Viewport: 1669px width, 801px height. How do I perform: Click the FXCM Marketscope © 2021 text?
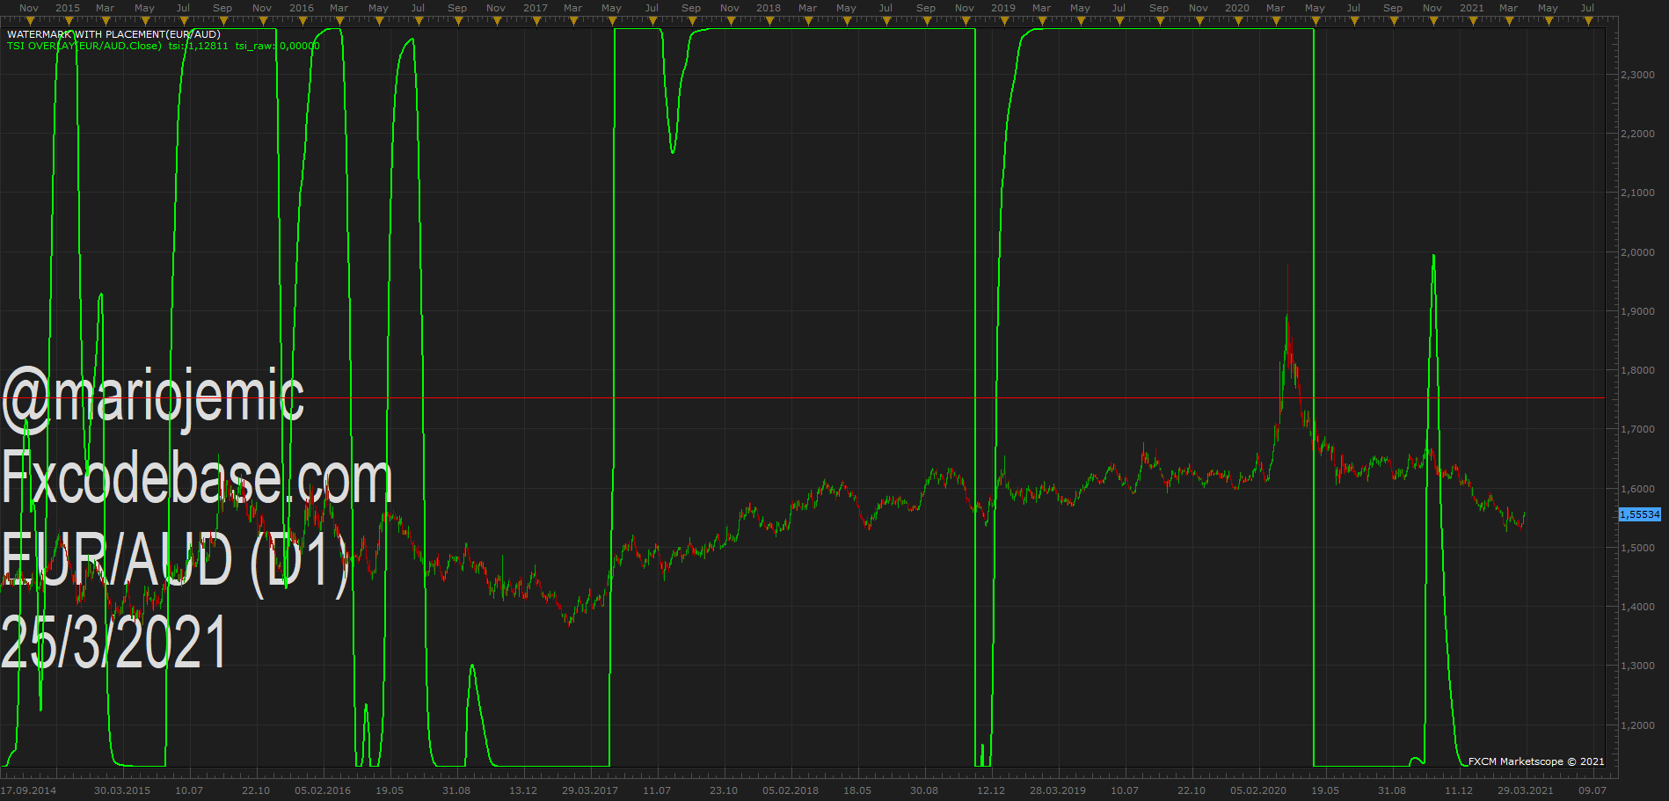1536,761
